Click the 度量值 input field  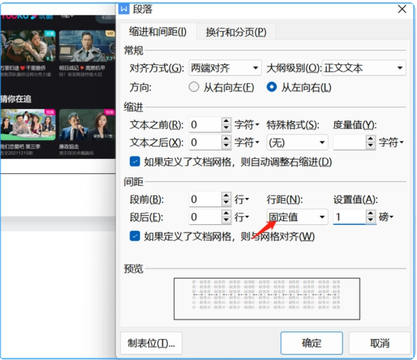350,143
